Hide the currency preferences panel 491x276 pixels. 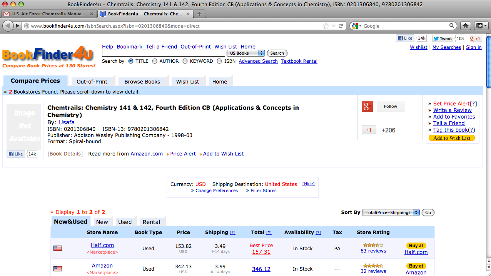[x=308, y=184]
